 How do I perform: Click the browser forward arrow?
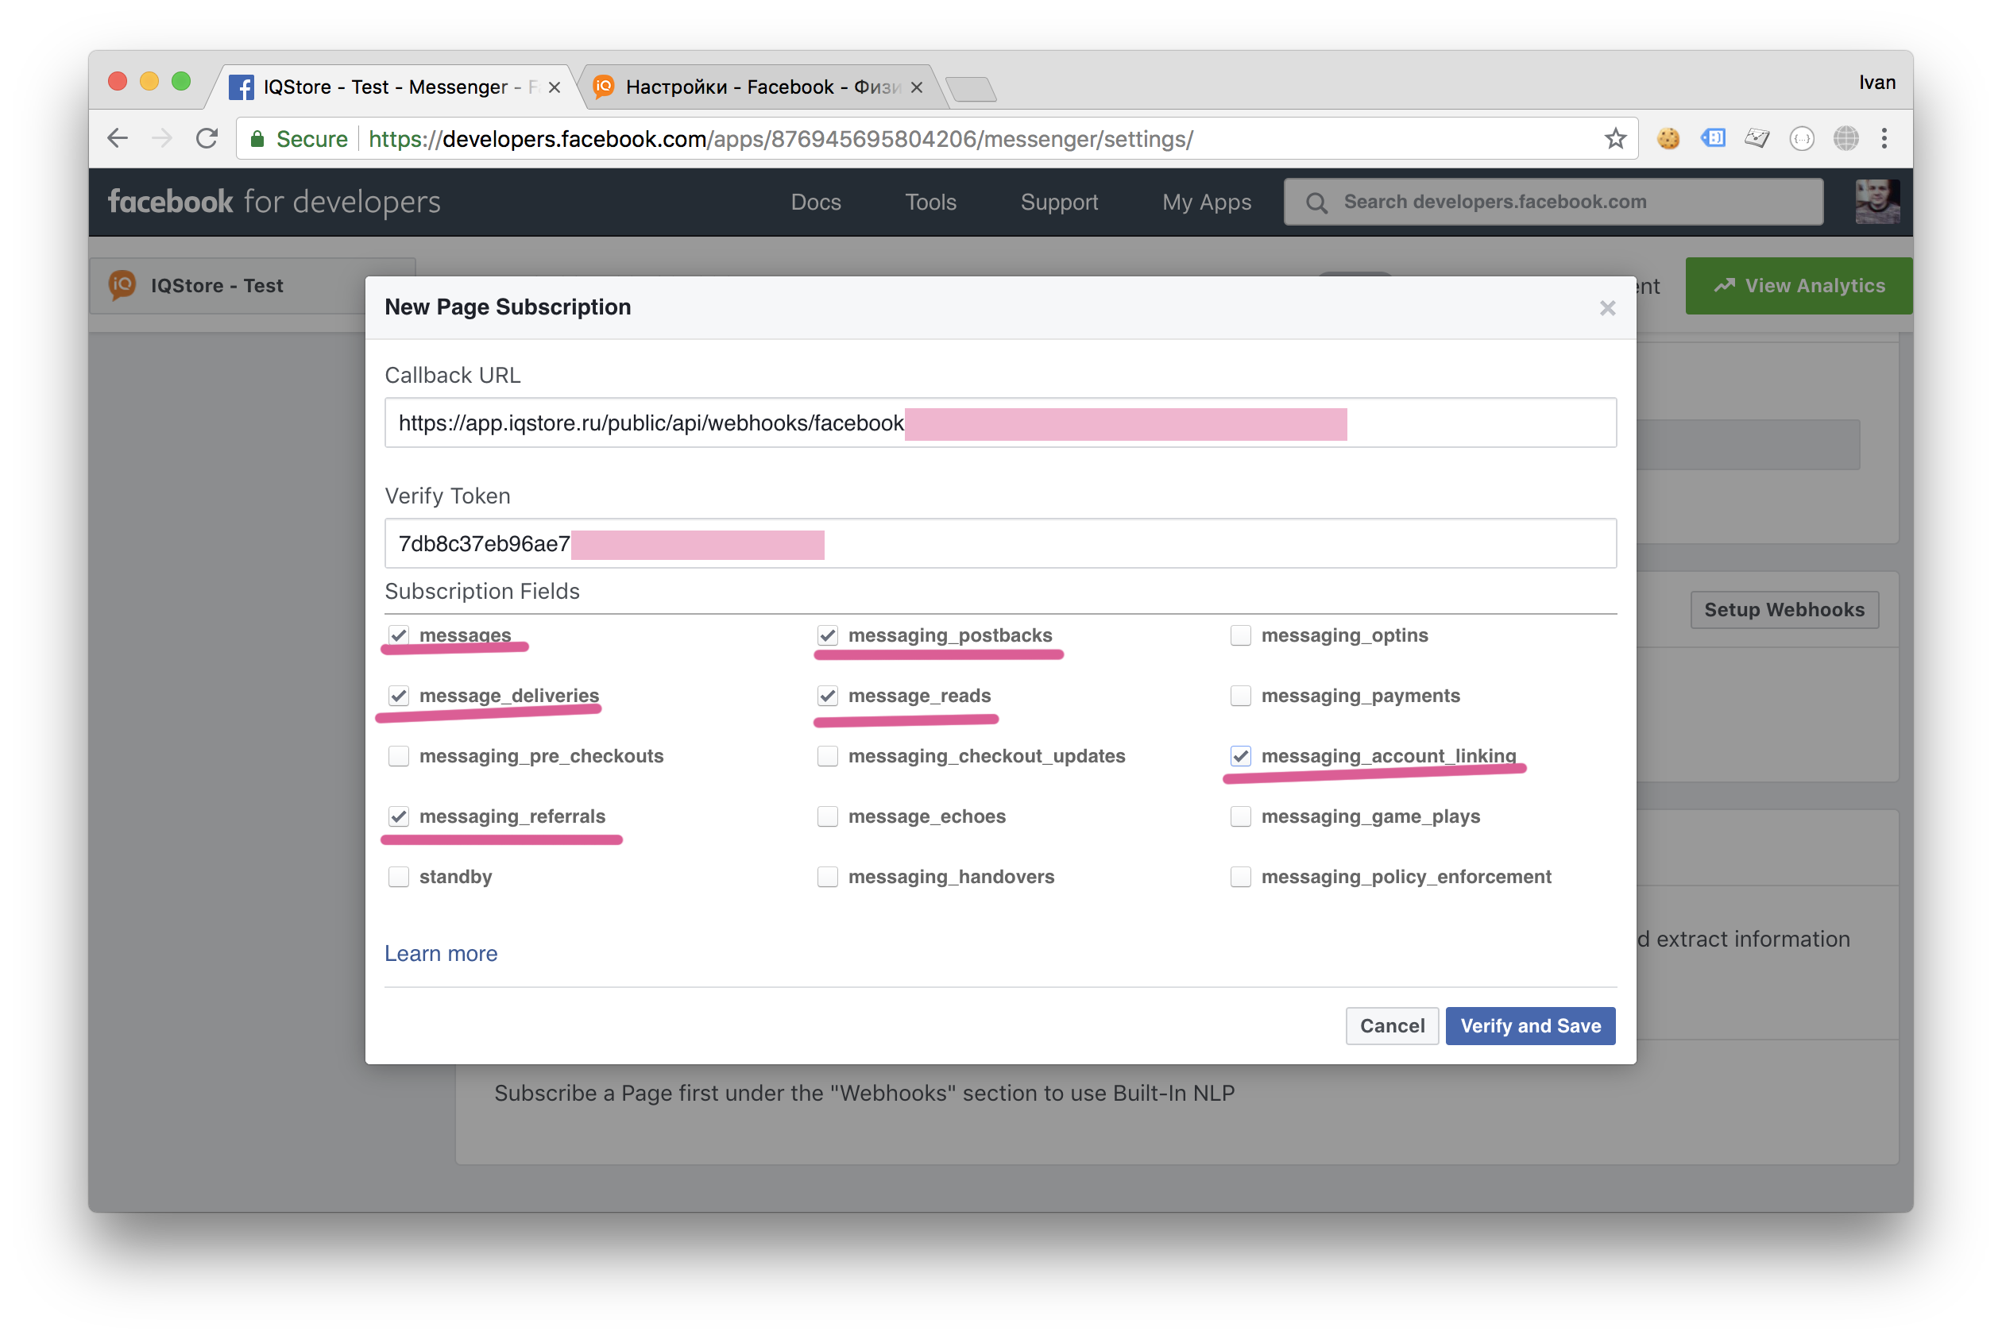pos(161,138)
